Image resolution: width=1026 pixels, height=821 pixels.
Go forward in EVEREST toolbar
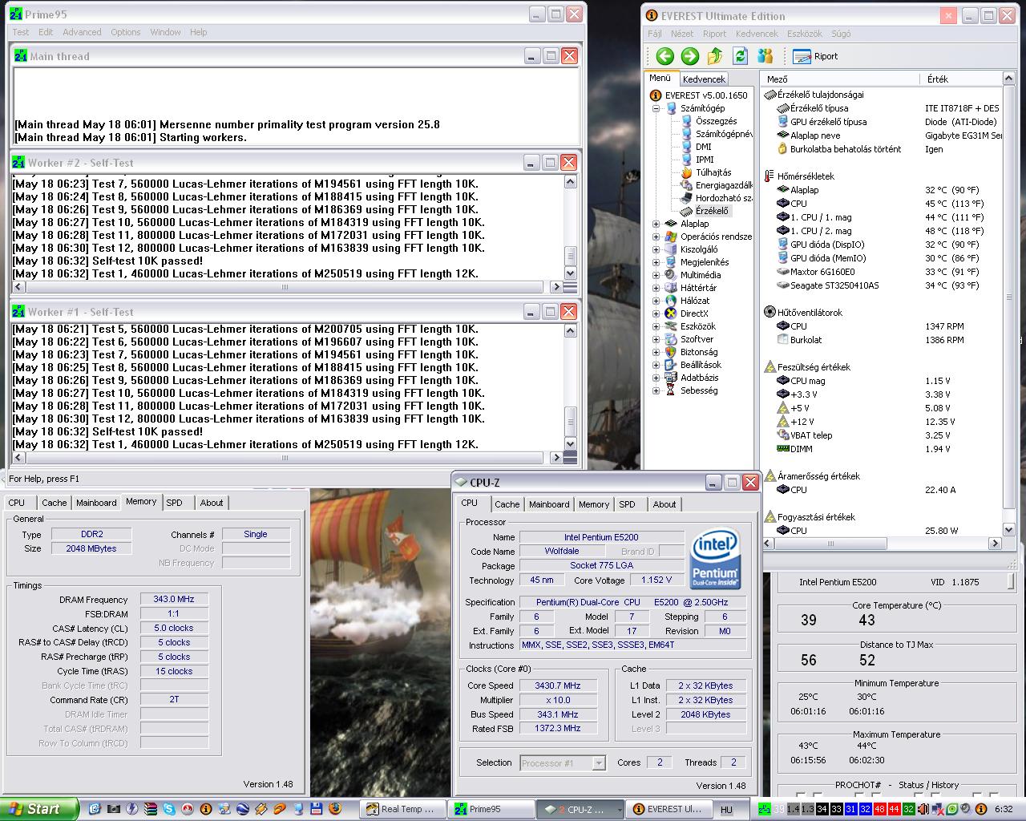[x=689, y=56]
